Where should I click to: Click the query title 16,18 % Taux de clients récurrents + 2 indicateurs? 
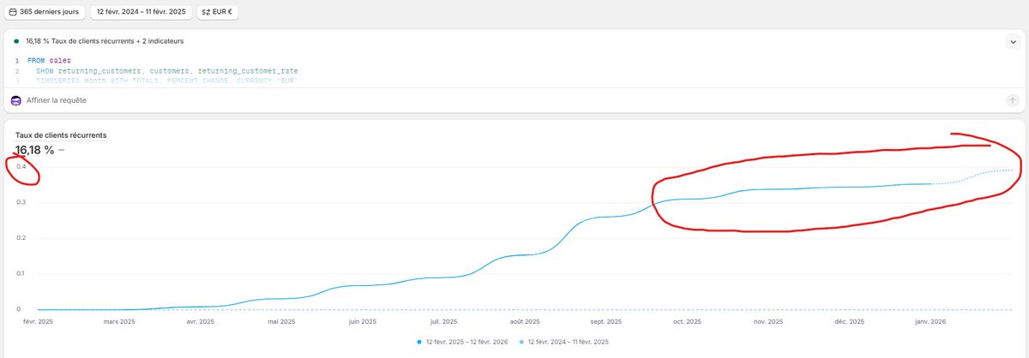pos(104,40)
